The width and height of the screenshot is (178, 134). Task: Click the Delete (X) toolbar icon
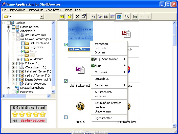[77, 16]
